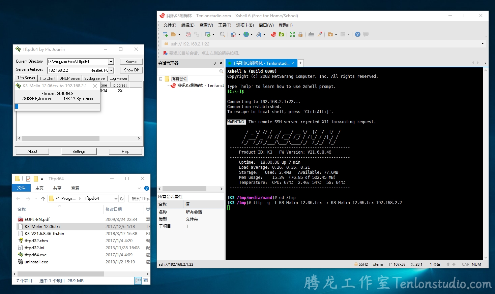Open the 主页 ribbon tab in Explorer

tap(39, 188)
